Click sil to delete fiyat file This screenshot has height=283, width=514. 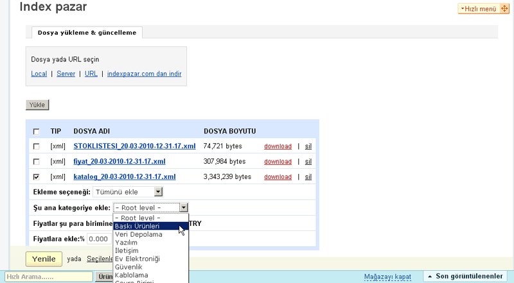(308, 162)
